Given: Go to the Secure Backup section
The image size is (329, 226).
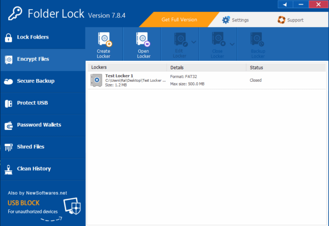Looking at the screenshot, I should (43, 82).
